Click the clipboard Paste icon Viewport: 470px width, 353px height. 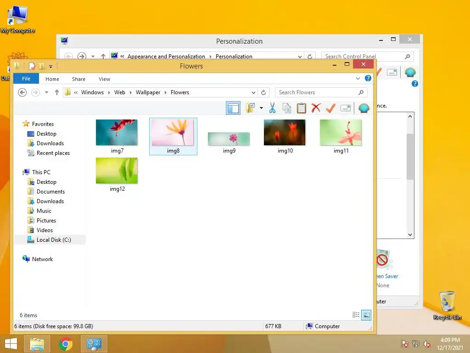(x=301, y=108)
